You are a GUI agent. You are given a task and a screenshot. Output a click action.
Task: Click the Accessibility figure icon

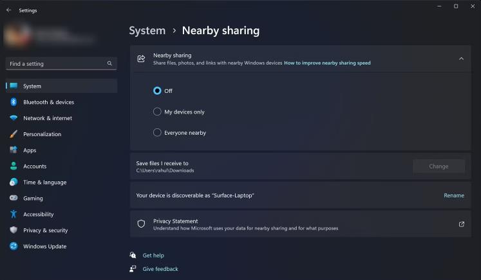point(14,214)
